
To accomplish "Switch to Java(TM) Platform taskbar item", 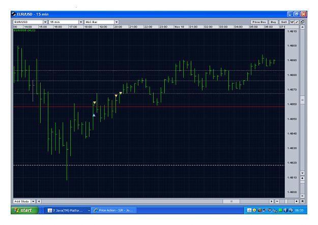I will (x=68, y=210).
